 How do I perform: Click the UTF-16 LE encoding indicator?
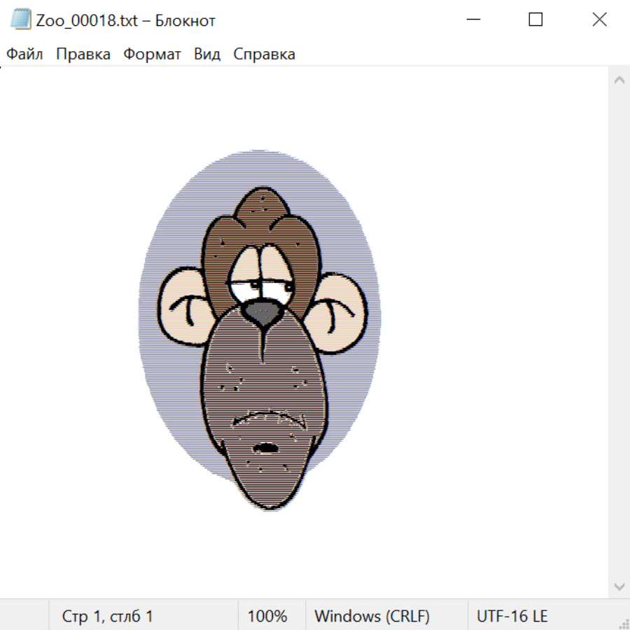(512, 616)
